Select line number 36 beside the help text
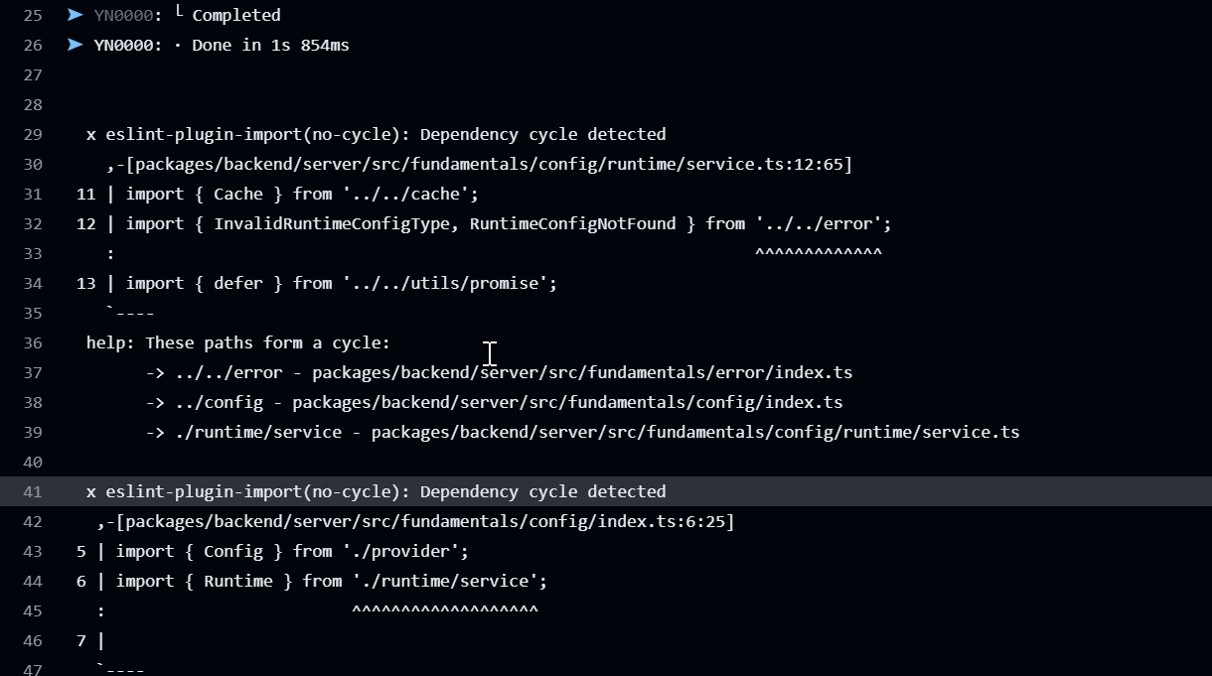The width and height of the screenshot is (1212, 676). point(32,342)
